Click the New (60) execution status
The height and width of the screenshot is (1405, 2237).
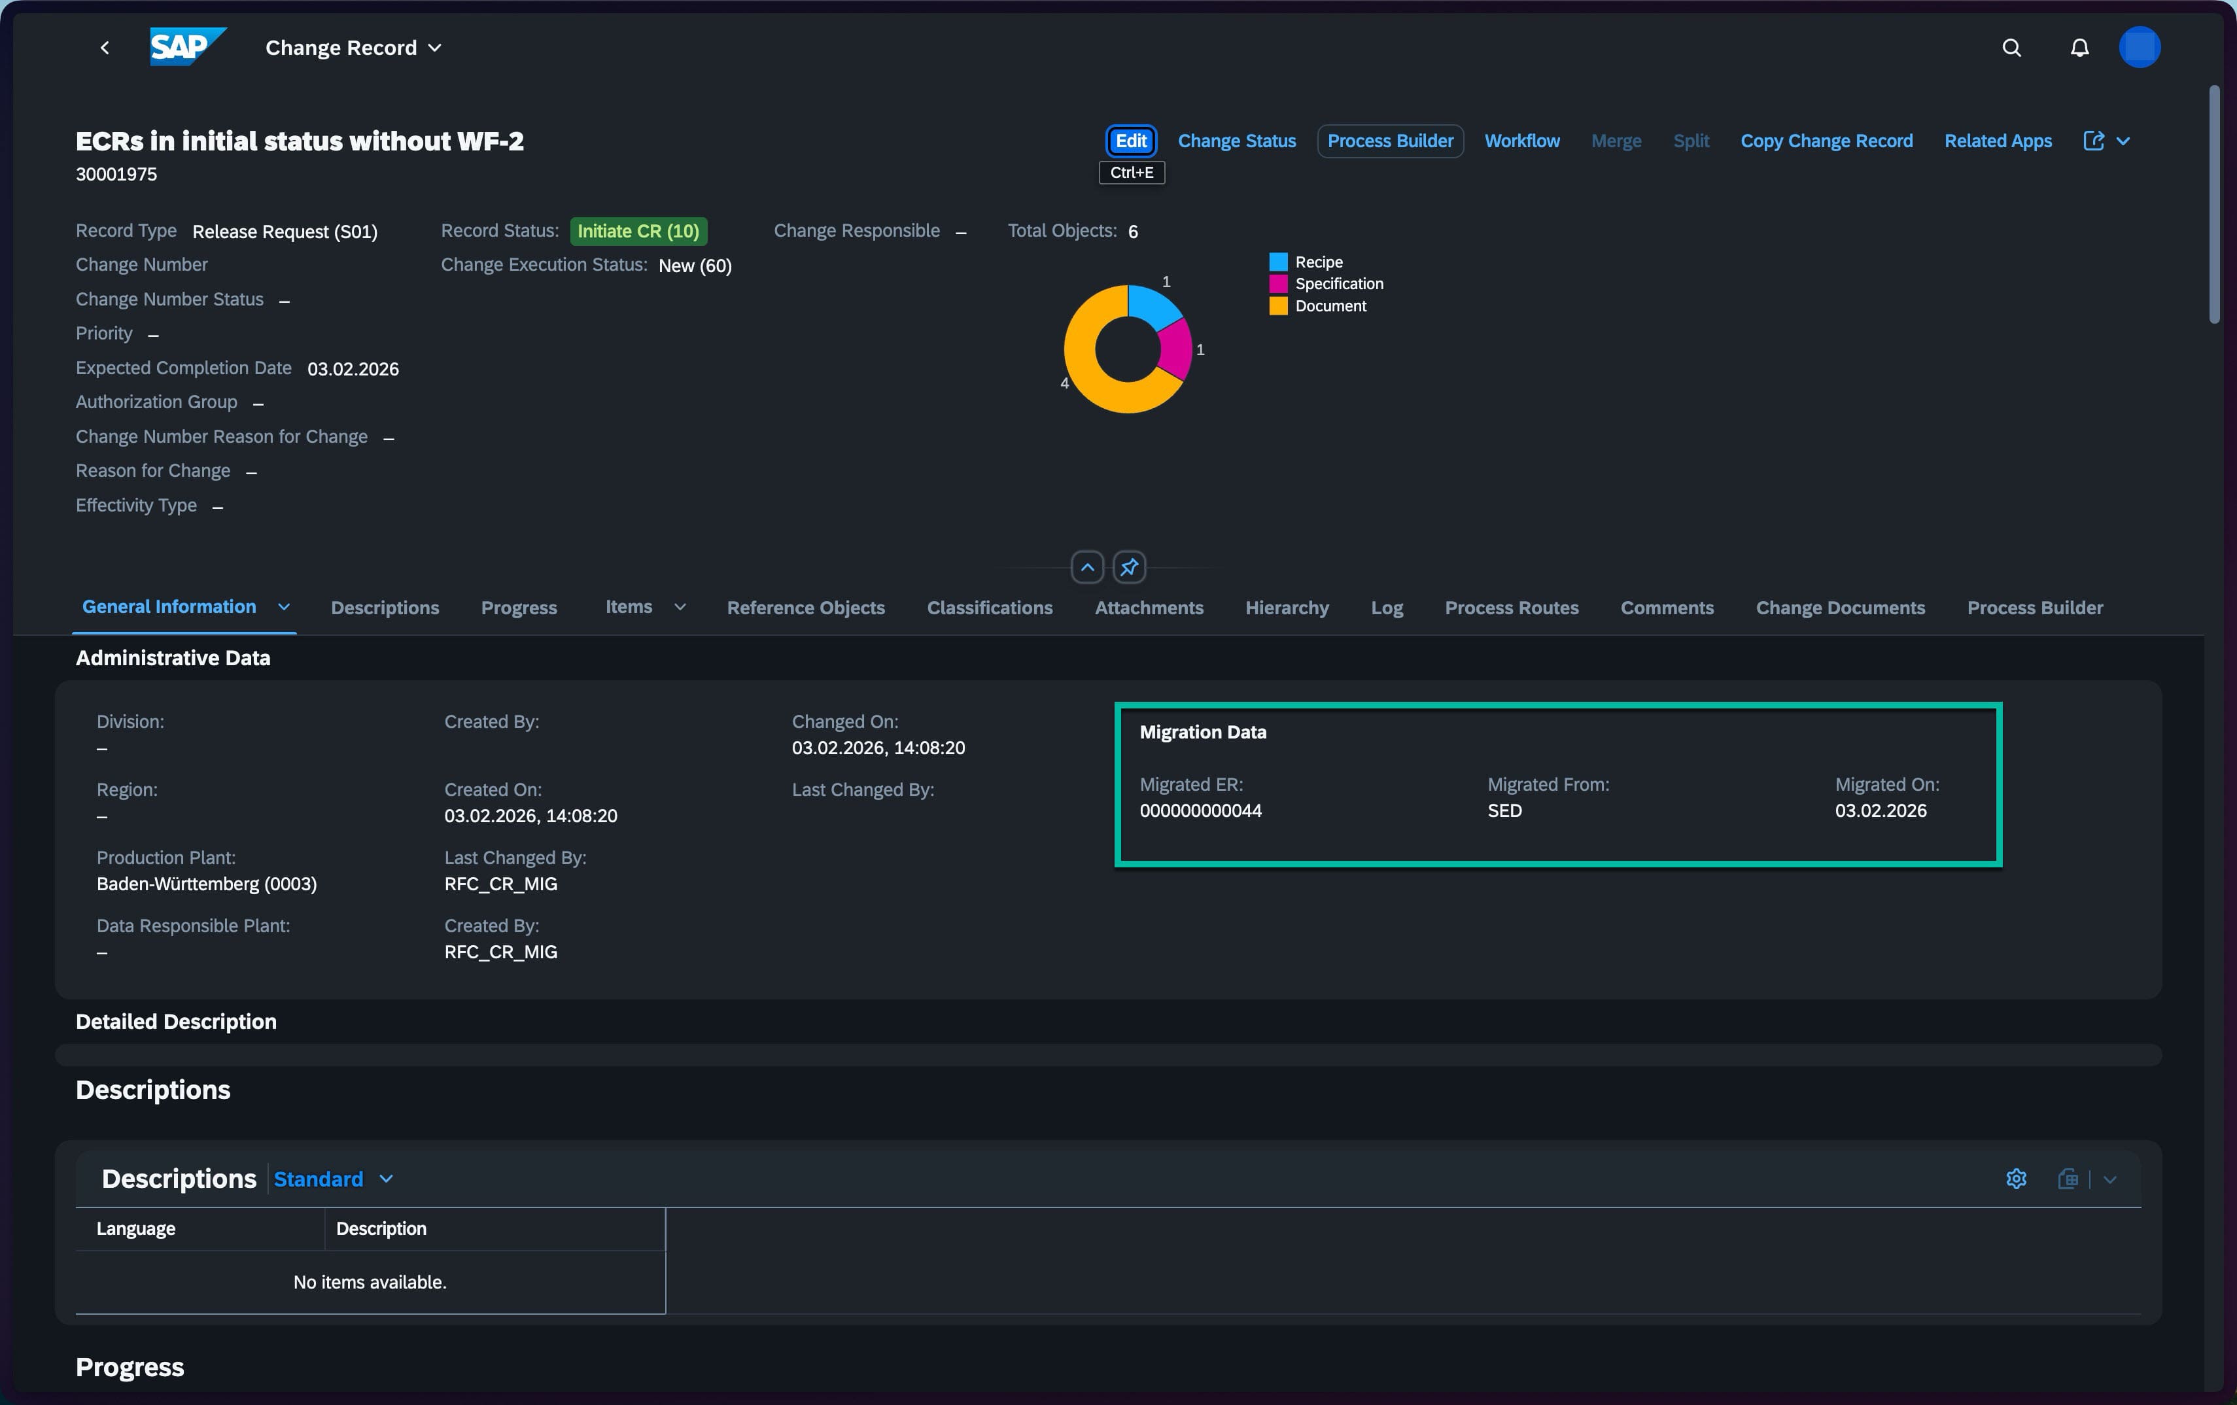(695, 266)
